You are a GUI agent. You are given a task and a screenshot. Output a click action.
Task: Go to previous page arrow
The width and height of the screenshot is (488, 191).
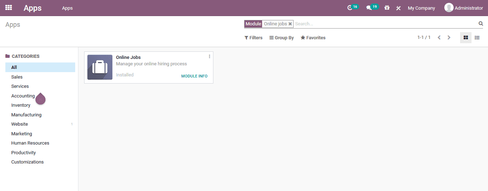click(x=439, y=37)
